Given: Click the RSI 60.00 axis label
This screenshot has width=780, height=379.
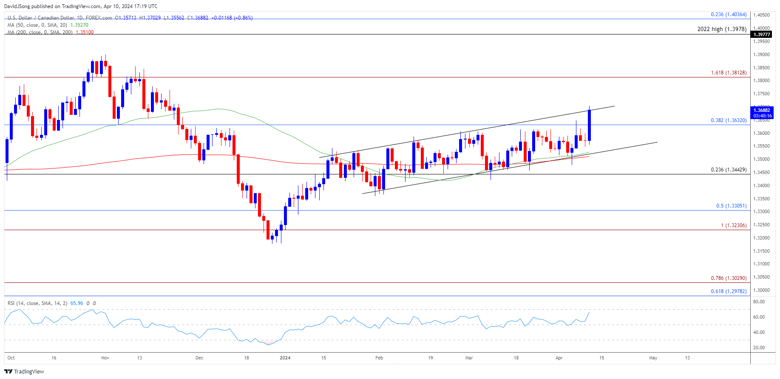Looking at the screenshot, I should point(759,317).
